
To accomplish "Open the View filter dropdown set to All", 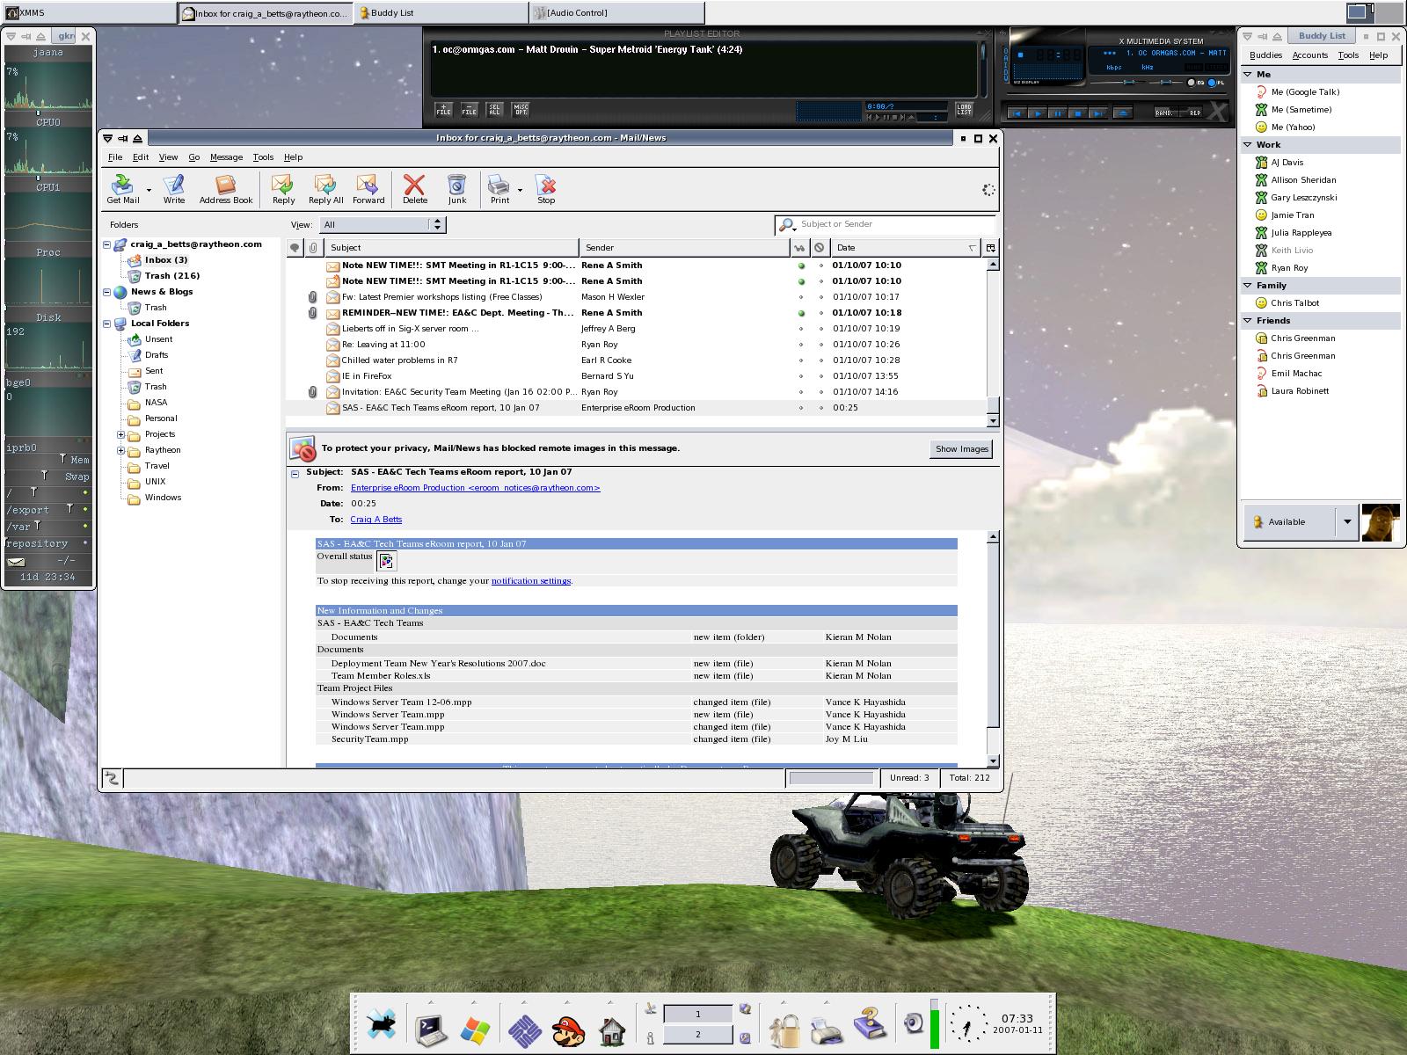I will click(x=383, y=225).
